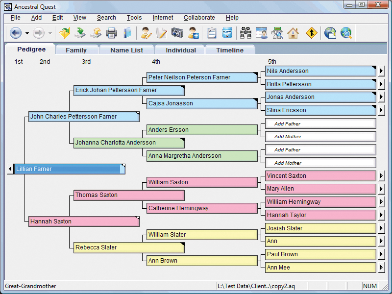Click the Back navigation arrow icon
The width and height of the screenshot is (392, 294).
[15, 33]
